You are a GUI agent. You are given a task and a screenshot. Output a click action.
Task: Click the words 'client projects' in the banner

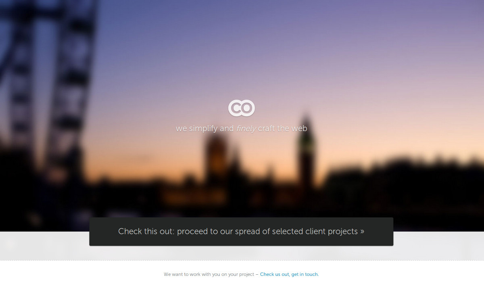pyautogui.click(x=332, y=232)
